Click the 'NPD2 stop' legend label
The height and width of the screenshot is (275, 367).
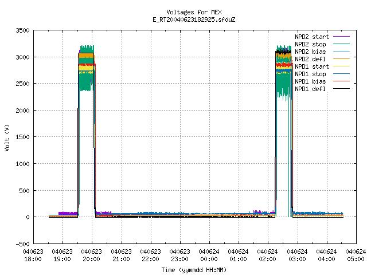pyautogui.click(x=310, y=44)
